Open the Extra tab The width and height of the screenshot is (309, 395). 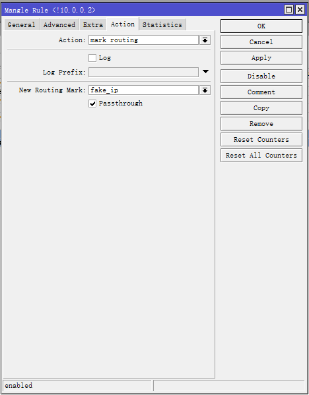[93, 24]
